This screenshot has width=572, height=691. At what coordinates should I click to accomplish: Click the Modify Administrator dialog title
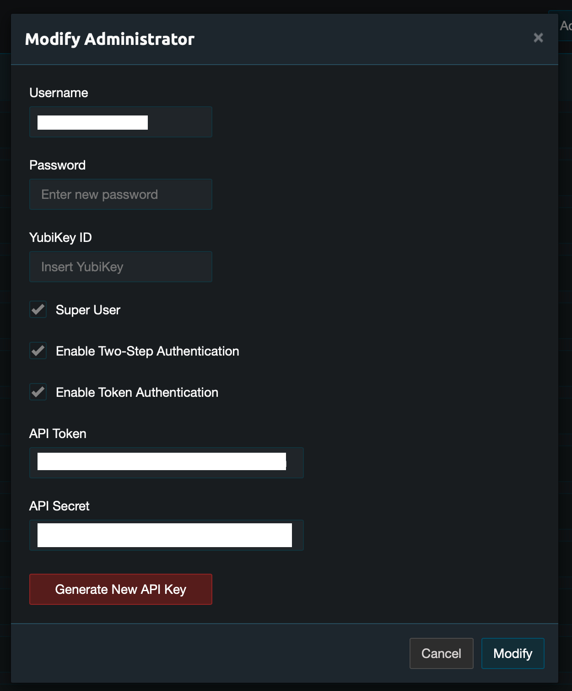[110, 39]
